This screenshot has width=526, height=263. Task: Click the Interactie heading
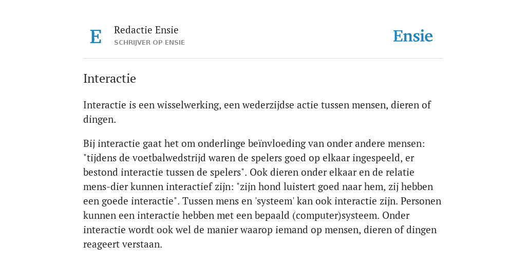pos(110,79)
